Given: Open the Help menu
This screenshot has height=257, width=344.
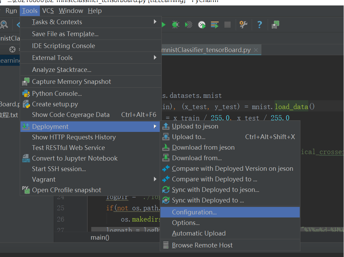Looking at the screenshot, I should pyautogui.click(x=95, y=11).
